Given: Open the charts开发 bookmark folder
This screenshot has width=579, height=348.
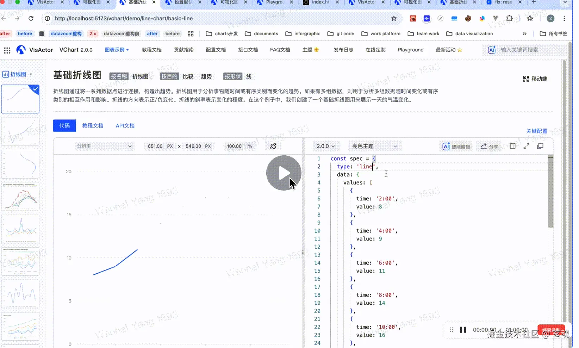Looking at the screenshot, I should (x=222, y=34).
